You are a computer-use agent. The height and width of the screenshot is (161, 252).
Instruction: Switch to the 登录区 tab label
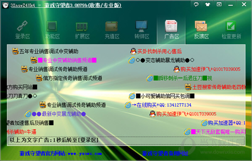23,36
